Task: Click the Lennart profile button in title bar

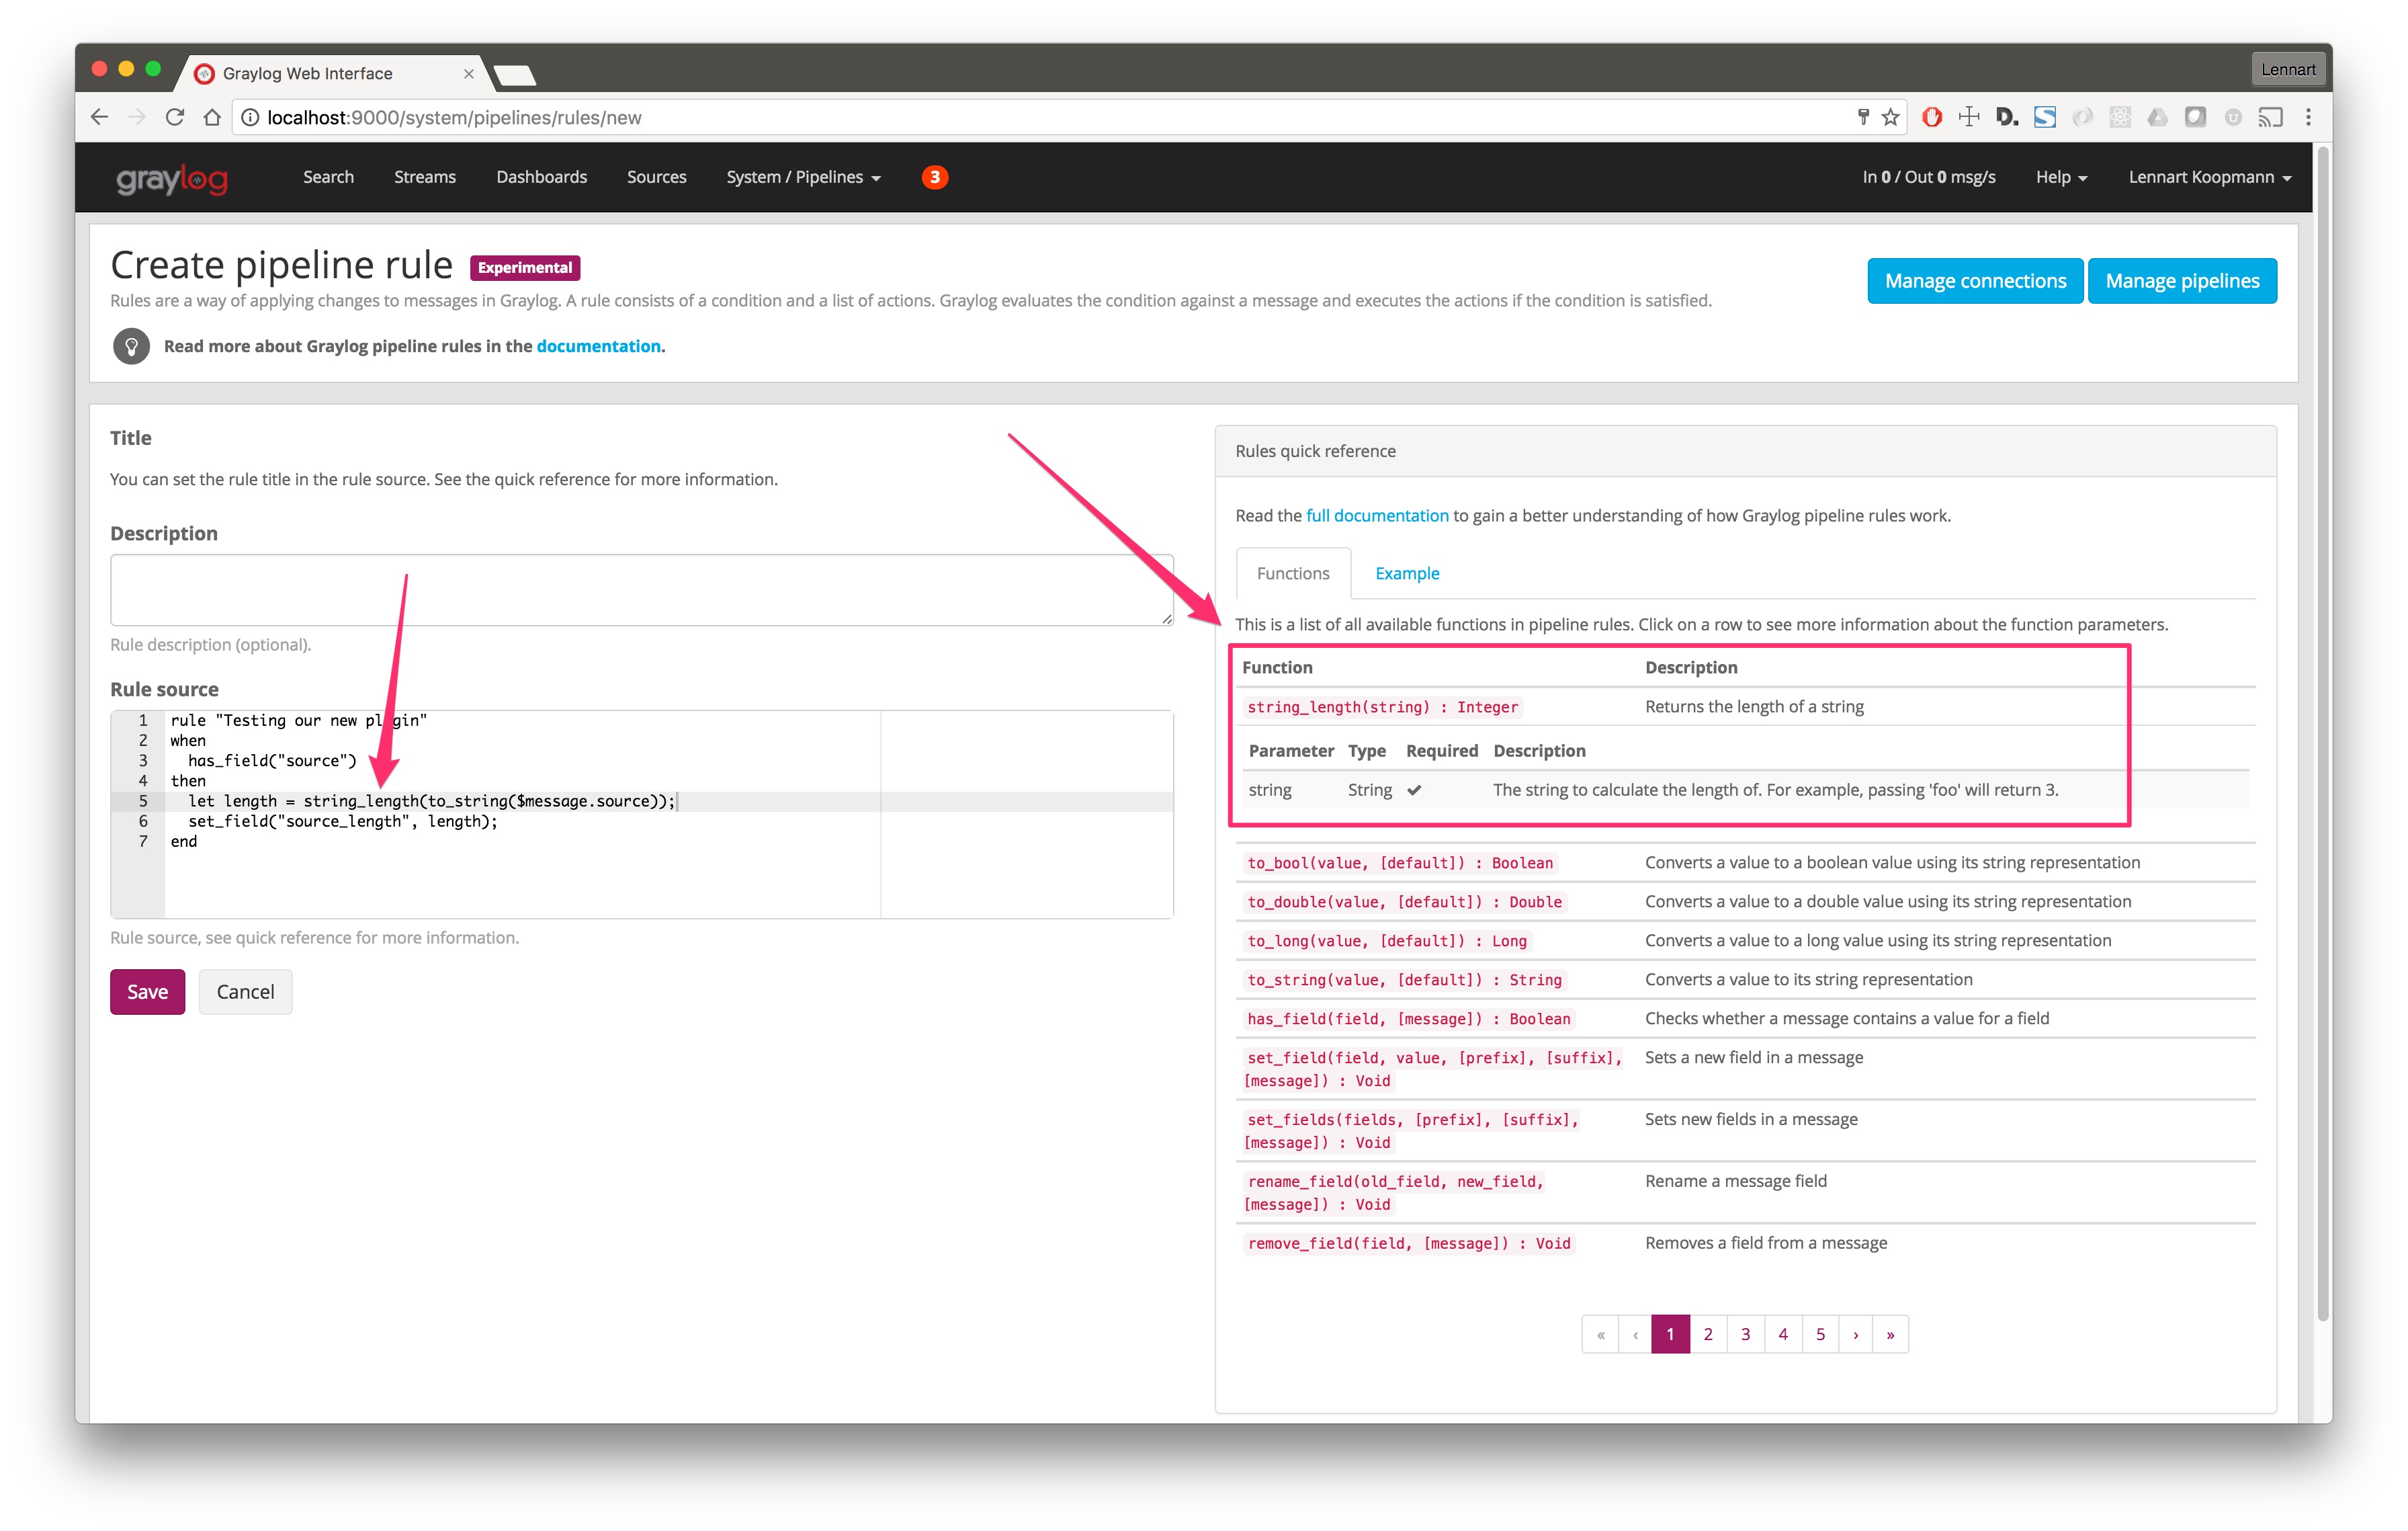Action: (x=2288, y=69)
